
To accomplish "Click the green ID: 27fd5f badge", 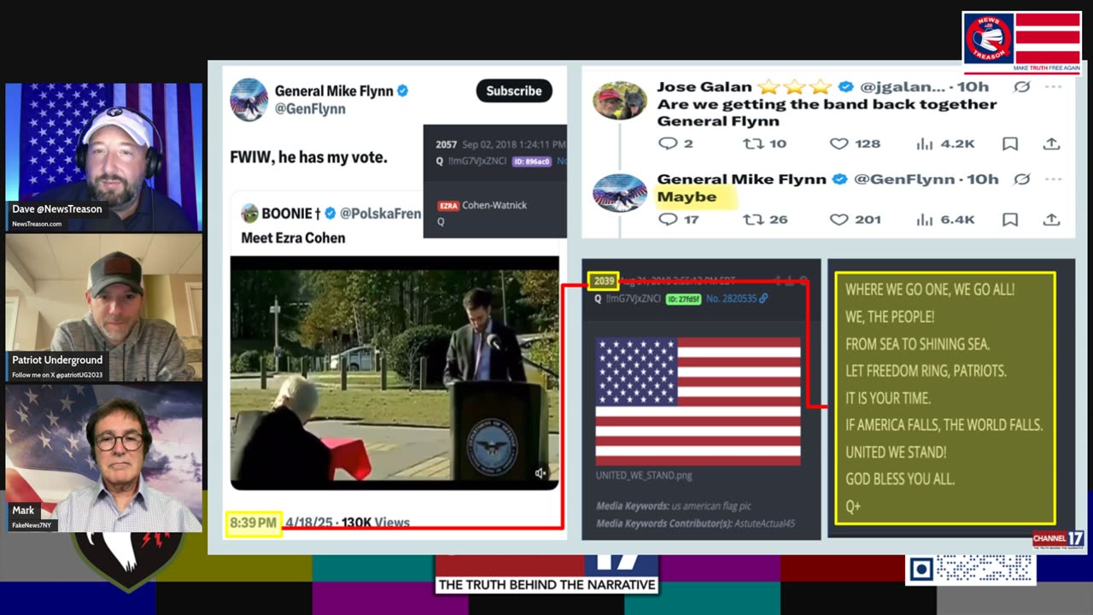I will click(683, 298).
